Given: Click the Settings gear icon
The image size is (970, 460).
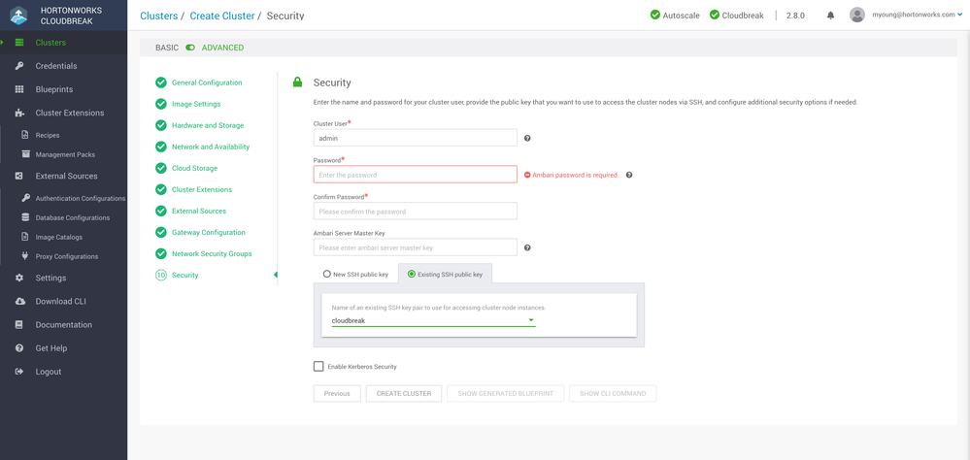Looking at the screenshot, I should [x=19, y=279].
